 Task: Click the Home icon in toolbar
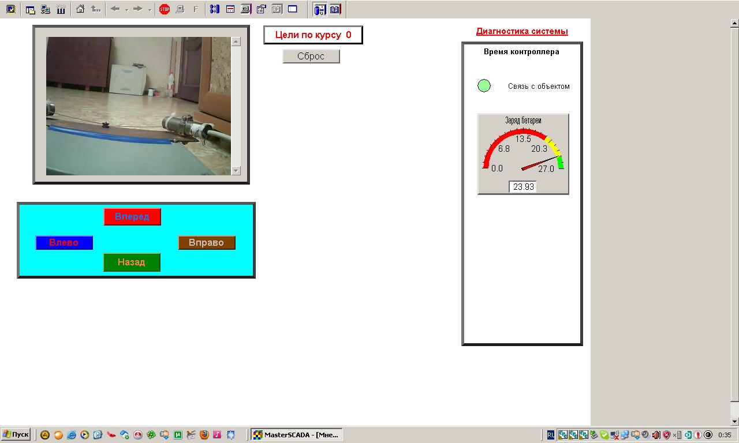80,9
